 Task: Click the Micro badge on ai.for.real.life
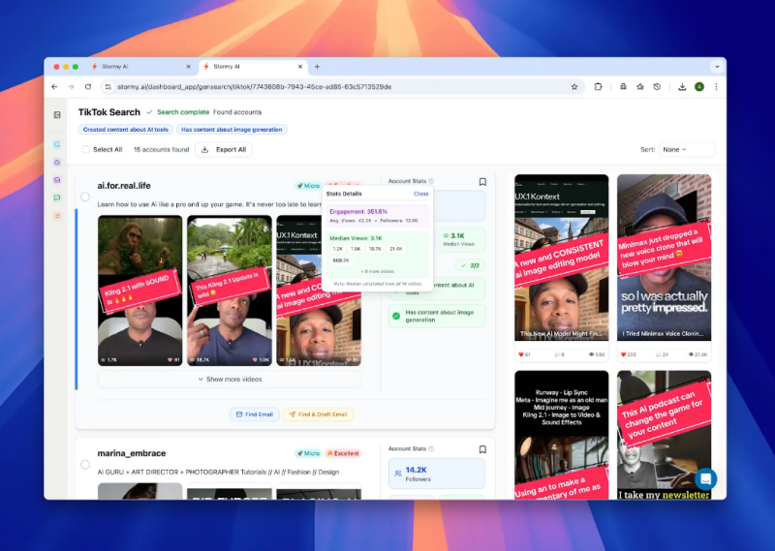[x=308, y=186]
